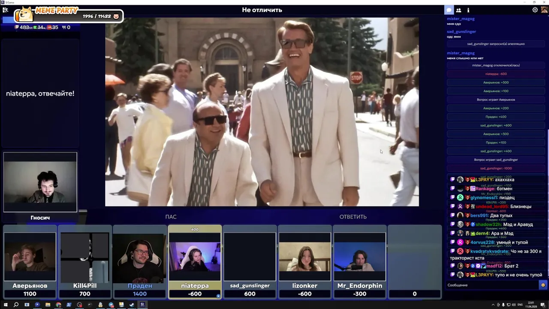Click the ОТВЕТИТЬ button
The width and height of the screenshot is (549, 309).
[x=353, y=217]
